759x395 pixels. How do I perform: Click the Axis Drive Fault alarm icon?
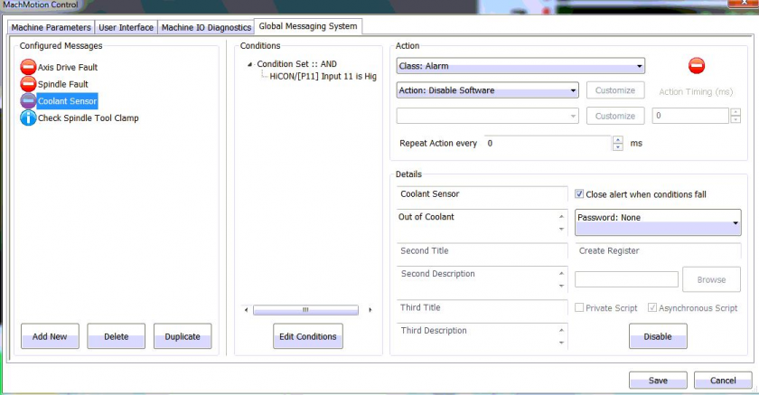[28, 67]
